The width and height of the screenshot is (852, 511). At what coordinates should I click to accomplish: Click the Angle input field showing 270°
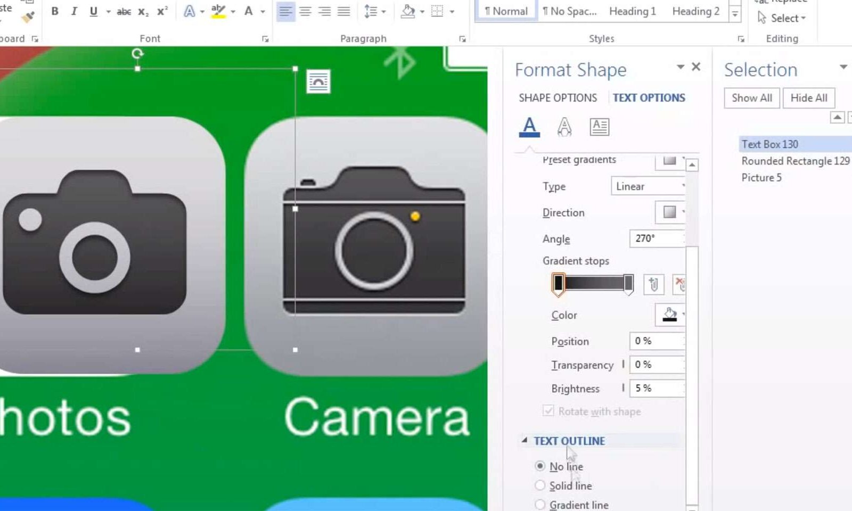click(x=657, y=238)
